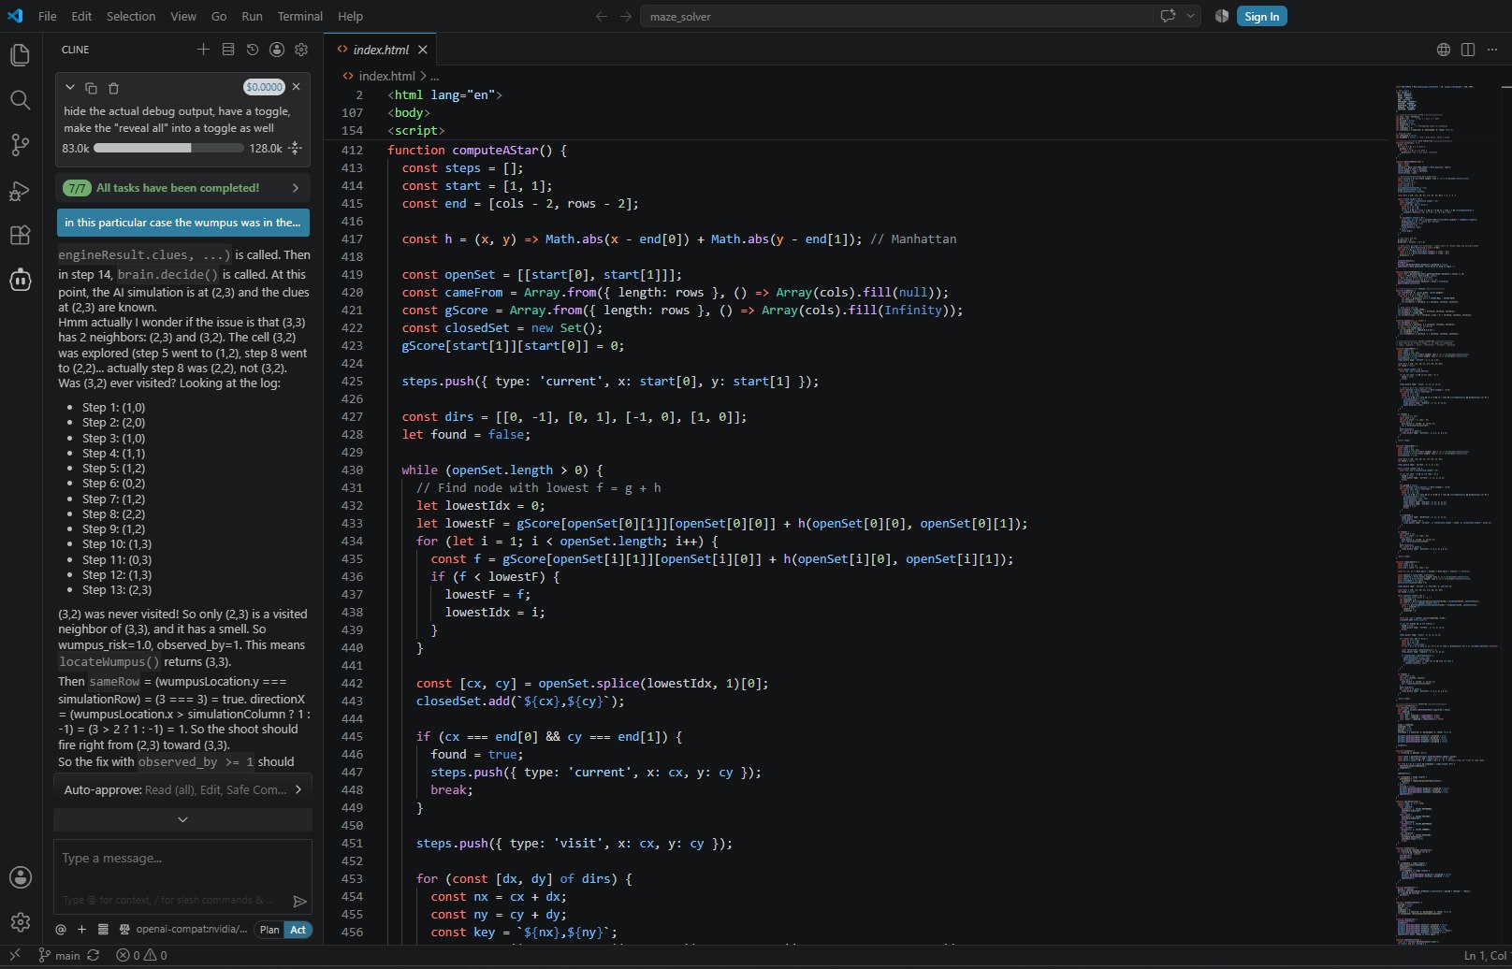The image size is (1512, 969).
Task: Open the Edit menu
Action: click(x=81, y=16)
